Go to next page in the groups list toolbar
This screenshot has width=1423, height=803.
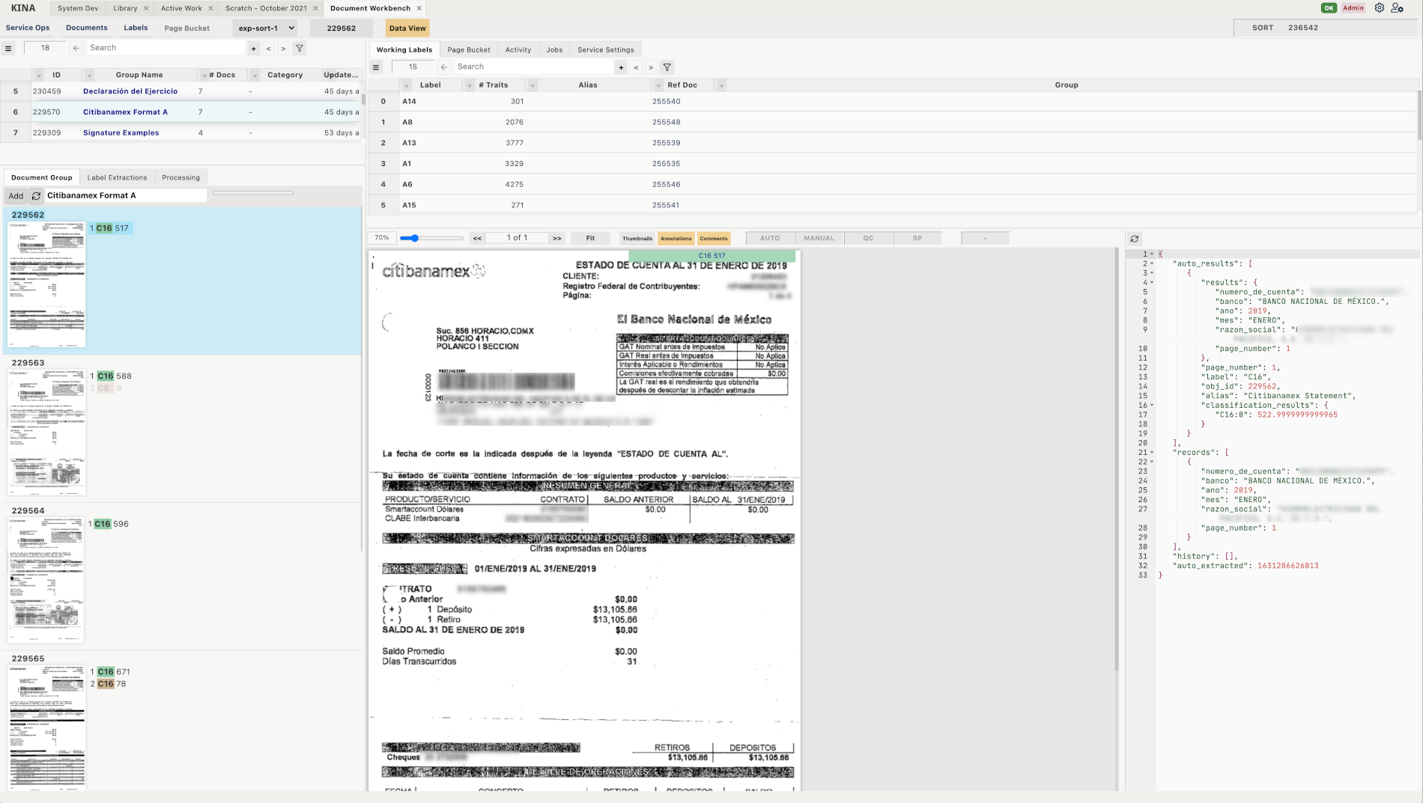coord(283,48)
